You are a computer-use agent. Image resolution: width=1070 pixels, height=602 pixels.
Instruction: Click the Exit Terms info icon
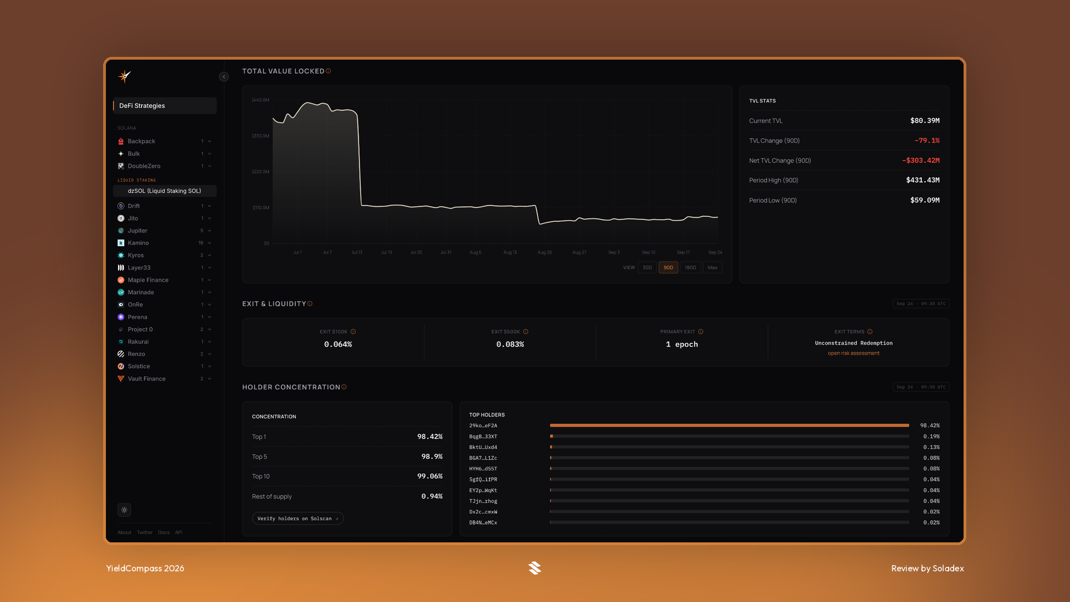870,332
